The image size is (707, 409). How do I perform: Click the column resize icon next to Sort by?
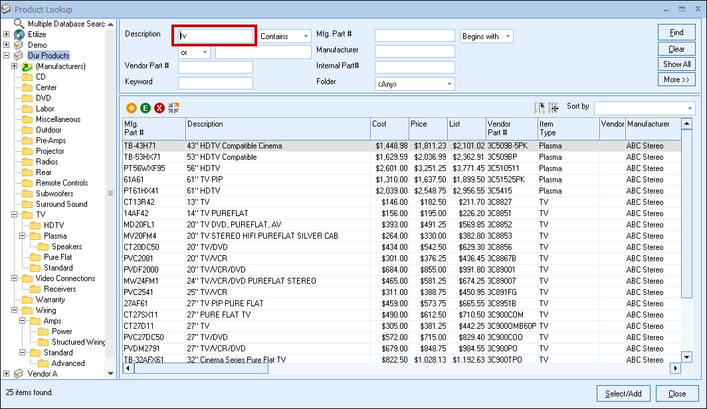pos(554,107)
